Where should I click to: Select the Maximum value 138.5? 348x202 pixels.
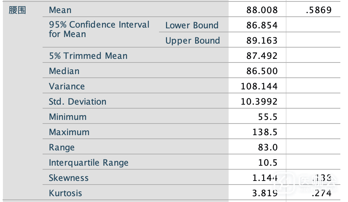265,132
